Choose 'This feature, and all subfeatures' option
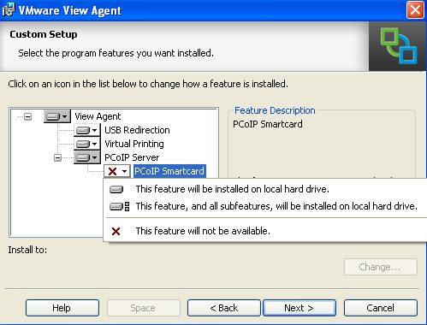 265,206
